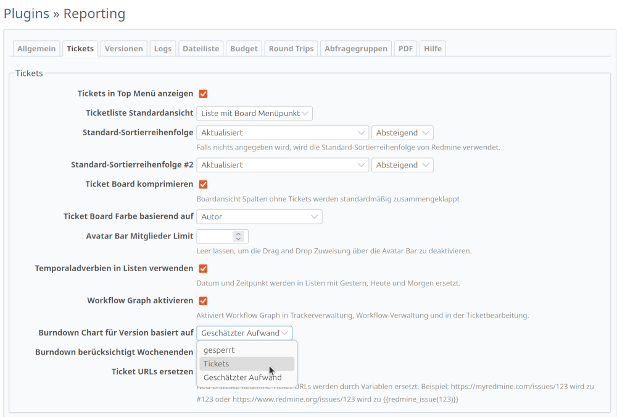Switch to the Versionen tab
The height and width of the screenshot is (417, 617).
click(x=123, y=48)
